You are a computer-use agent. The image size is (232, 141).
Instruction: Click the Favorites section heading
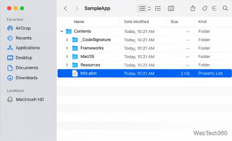click(15, 19)
